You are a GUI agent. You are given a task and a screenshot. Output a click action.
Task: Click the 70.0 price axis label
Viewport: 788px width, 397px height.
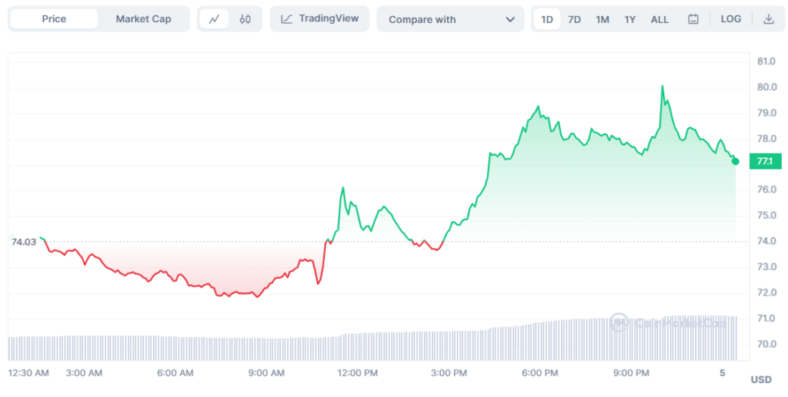(x=766, y=344)
